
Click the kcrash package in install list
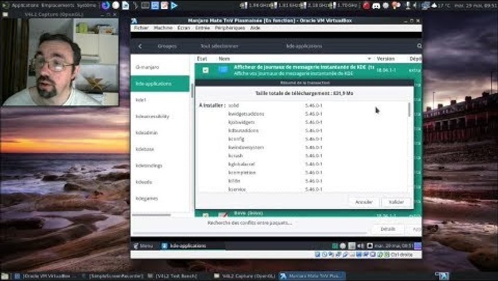click(236, 156)
